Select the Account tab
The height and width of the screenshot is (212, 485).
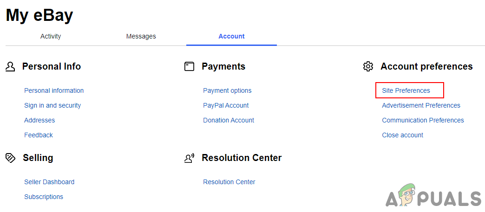(x=231, y=36)
